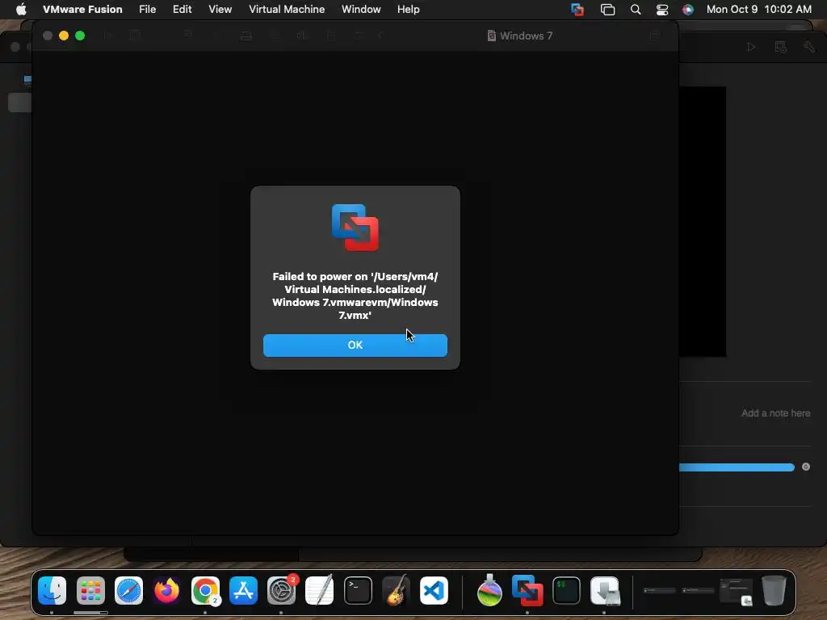
Task: Open Spotlight search in the menu bar
Action: click(636, 9)
